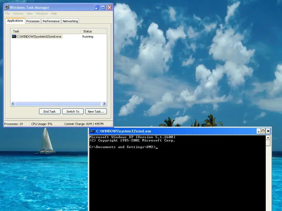Viewport: 282px width, 211px height.
Task: Open the View menu in Task Manager
Action: pos(29,13)
